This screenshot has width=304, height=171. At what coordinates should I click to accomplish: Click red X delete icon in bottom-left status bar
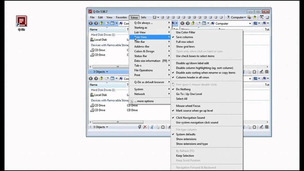145,127
